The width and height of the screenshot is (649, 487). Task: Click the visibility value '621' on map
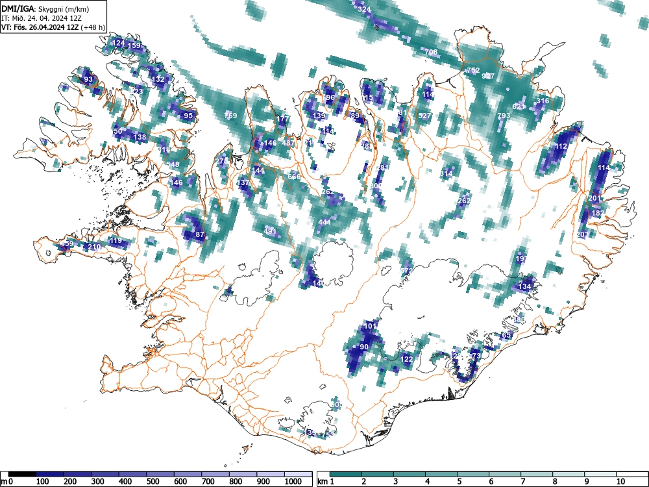[519, 106]
